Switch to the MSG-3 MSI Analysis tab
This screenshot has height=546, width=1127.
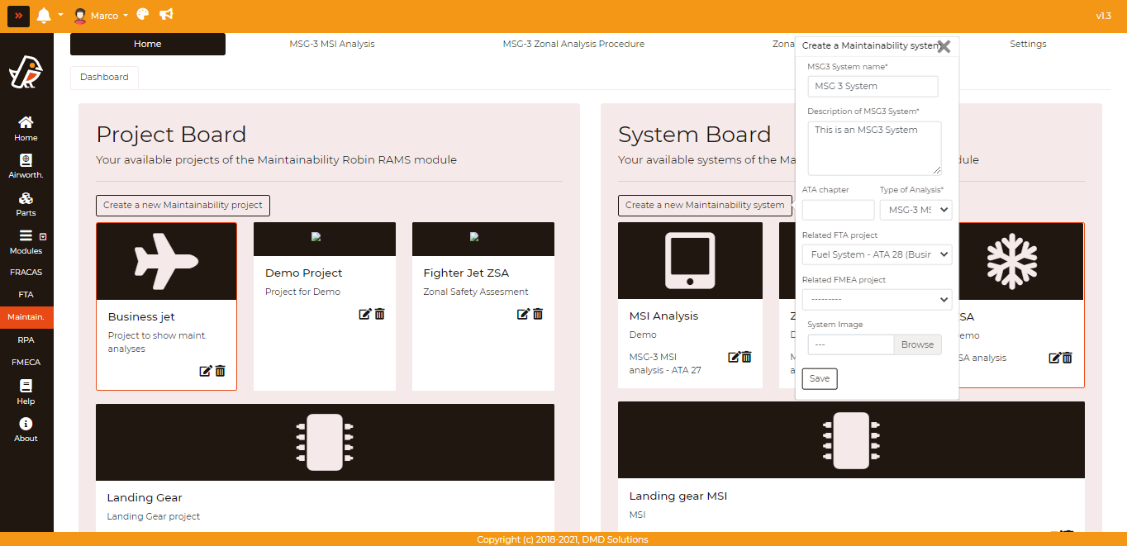[x=331, y=44]
